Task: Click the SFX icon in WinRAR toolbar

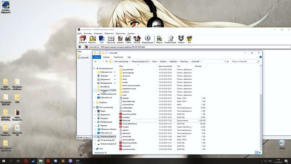Action: pos(189,40)
